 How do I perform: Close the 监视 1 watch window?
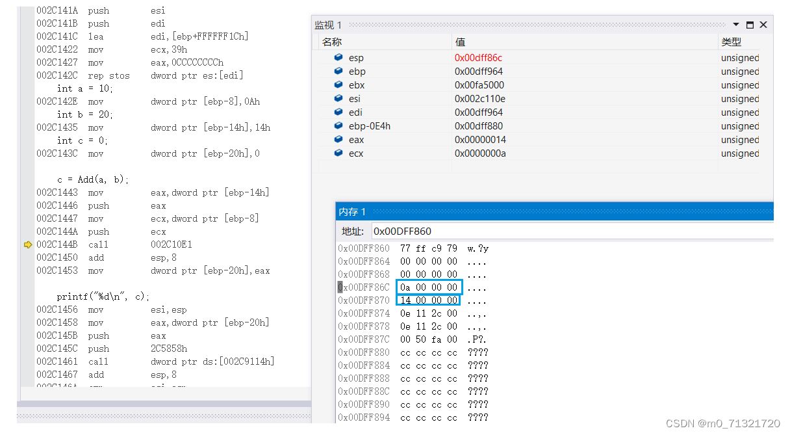(x=763, y=25)
